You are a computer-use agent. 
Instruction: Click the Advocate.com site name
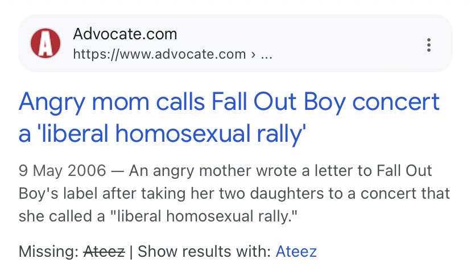click(125, 34)
